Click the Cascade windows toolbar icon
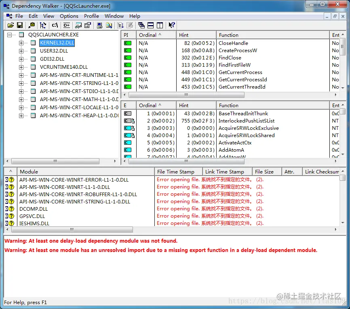Viewport: 350px width, 309px height. click(141, 25)
